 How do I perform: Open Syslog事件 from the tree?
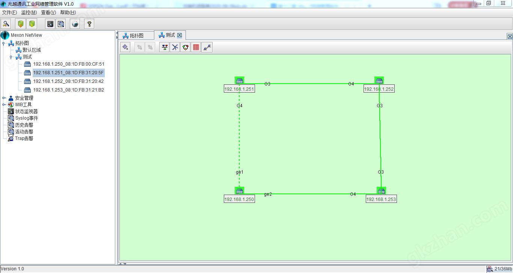click(27, 118)
